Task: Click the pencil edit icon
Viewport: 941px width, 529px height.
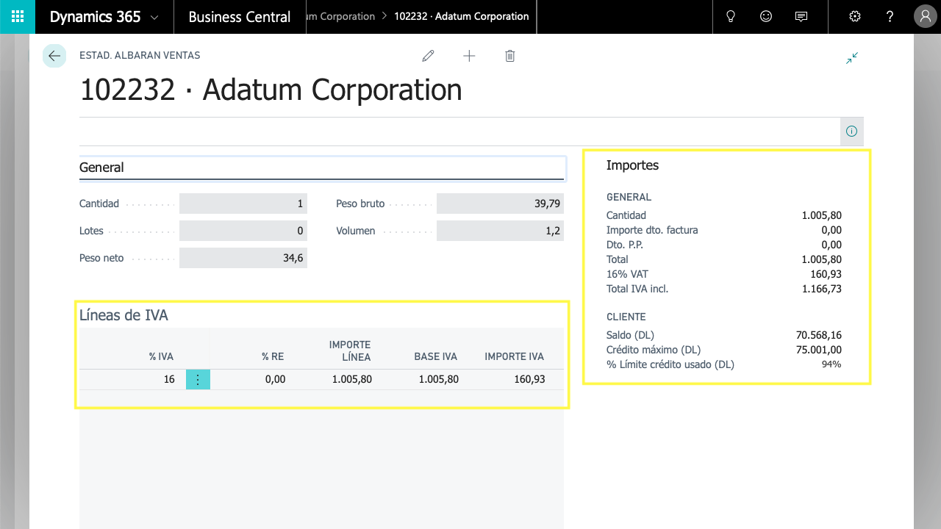Action: (x=428, y=56)
